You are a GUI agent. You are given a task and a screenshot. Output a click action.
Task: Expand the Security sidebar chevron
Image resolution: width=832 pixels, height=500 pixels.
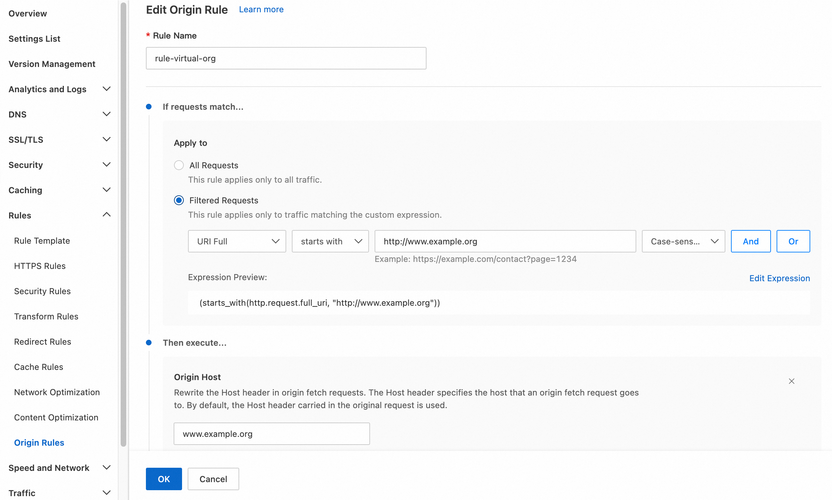[x=107, y=165]
